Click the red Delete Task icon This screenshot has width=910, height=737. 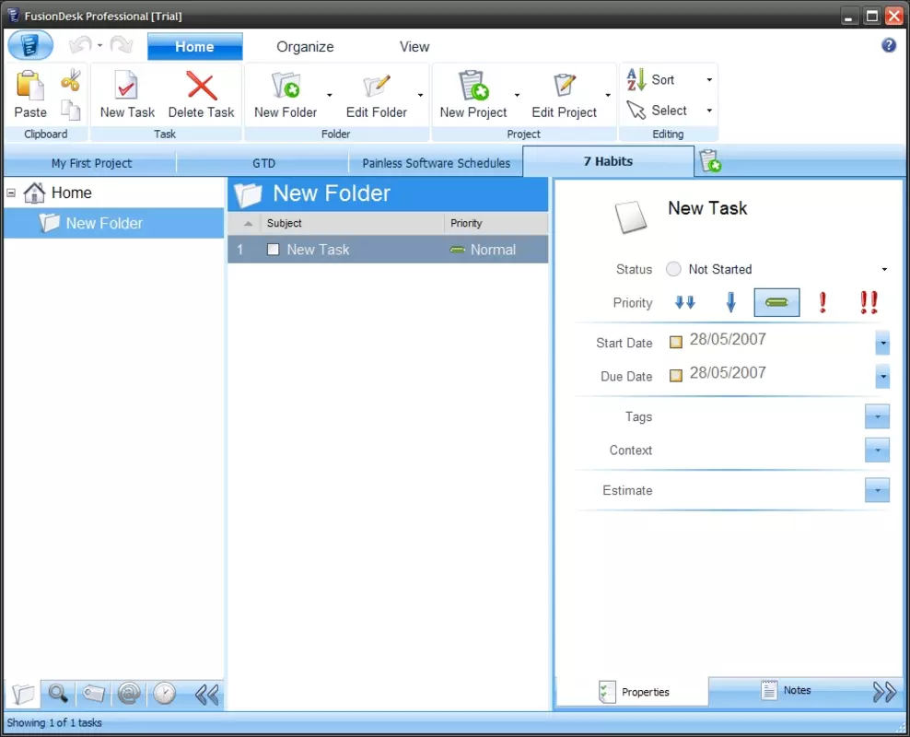click(202, 86)
